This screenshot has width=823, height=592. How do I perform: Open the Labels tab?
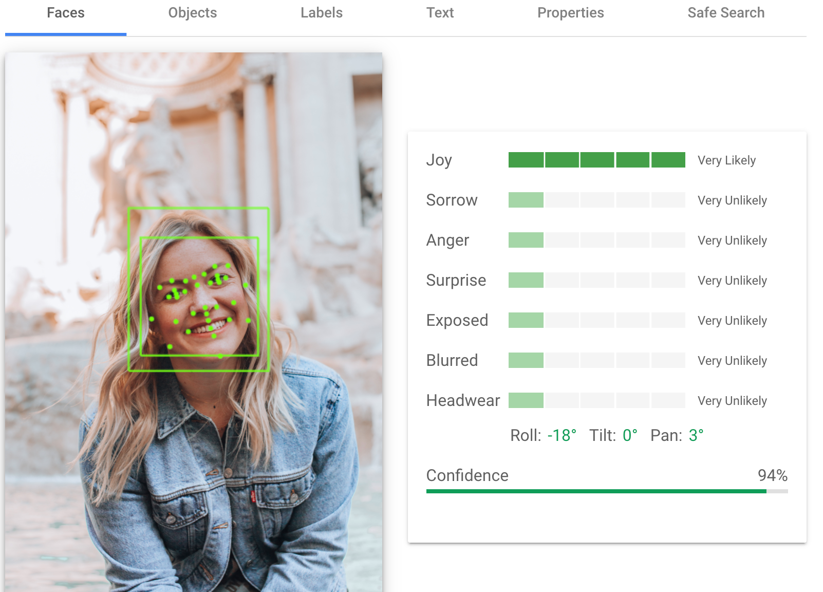click(x=321, y=13)
